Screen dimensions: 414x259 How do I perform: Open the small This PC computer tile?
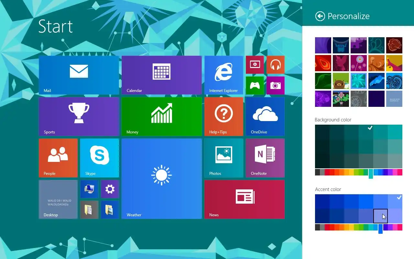[89, 189]
